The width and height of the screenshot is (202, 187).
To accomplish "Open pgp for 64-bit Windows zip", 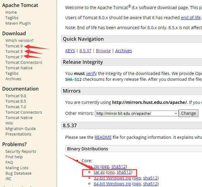I will click(137, 184).
